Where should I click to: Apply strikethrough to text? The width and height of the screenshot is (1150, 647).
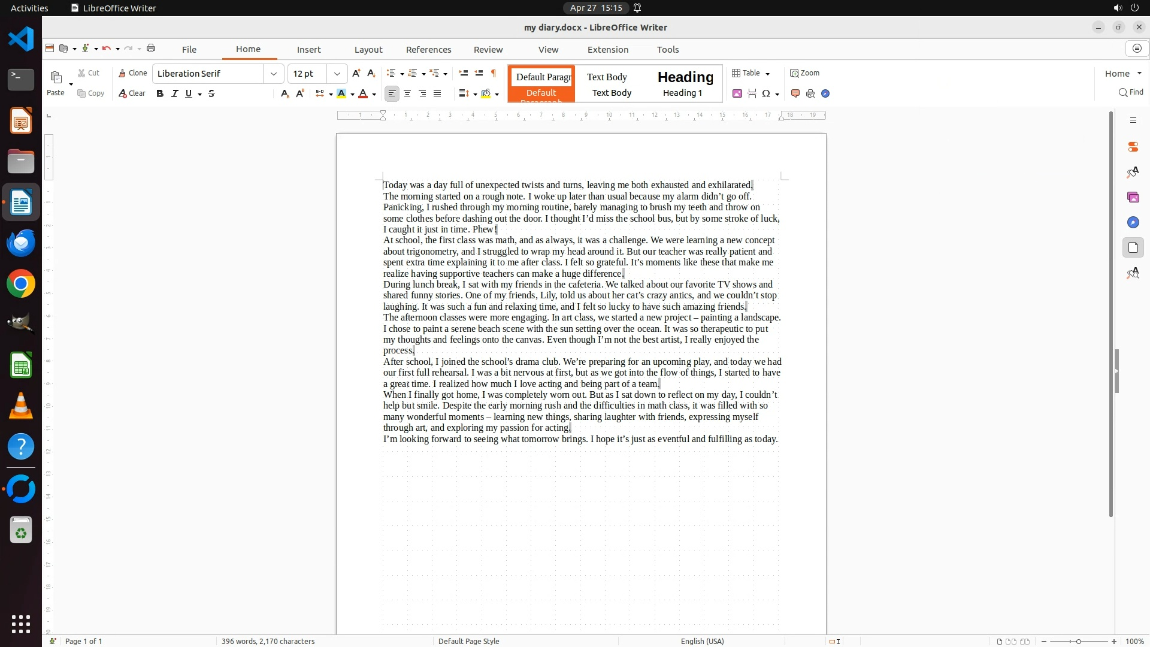click(x=211, y=93)
